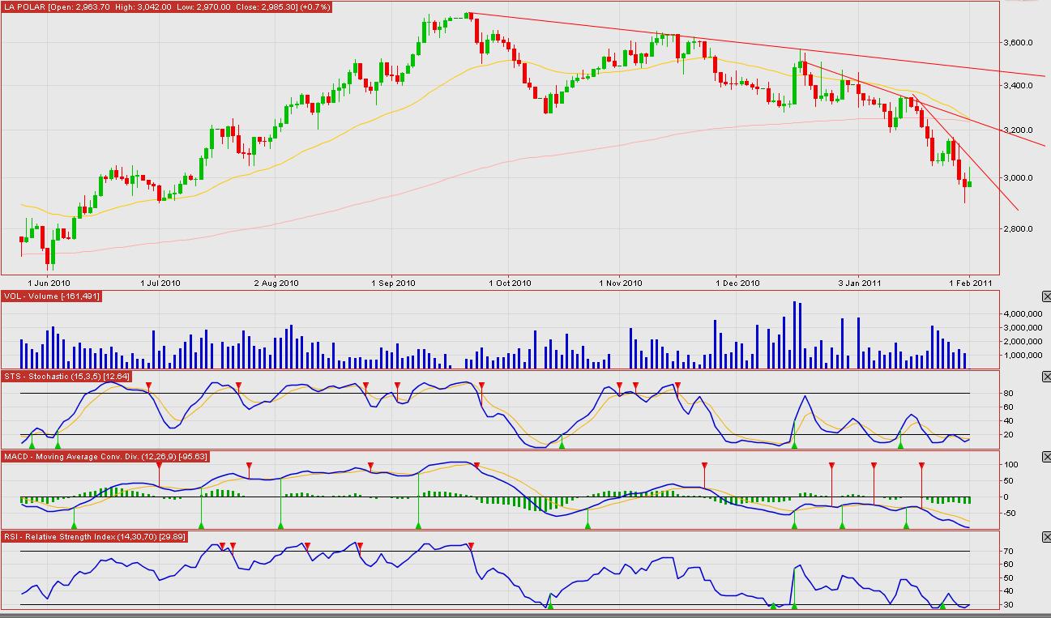This screenshot has width=1051, height=618.
Task: Click the rightmost green buy marker on RSI
Action: (x=942, y=606)
